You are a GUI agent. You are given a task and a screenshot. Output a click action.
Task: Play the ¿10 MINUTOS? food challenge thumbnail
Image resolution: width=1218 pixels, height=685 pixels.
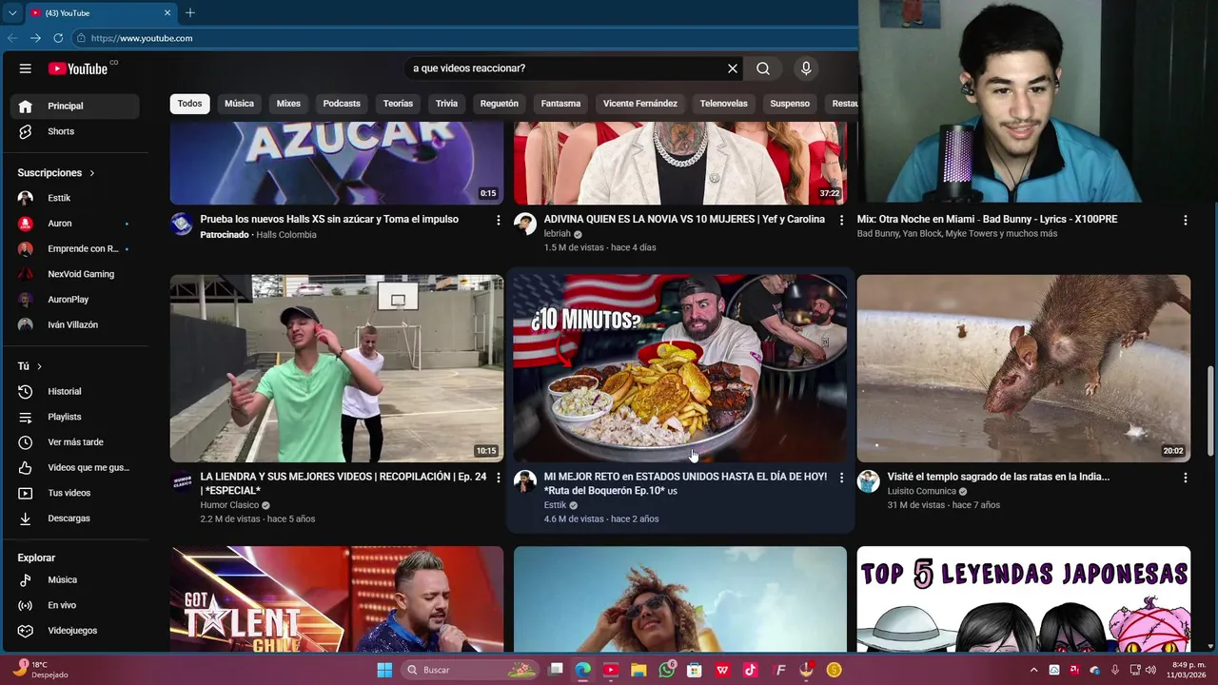click(x=680, y=368)
